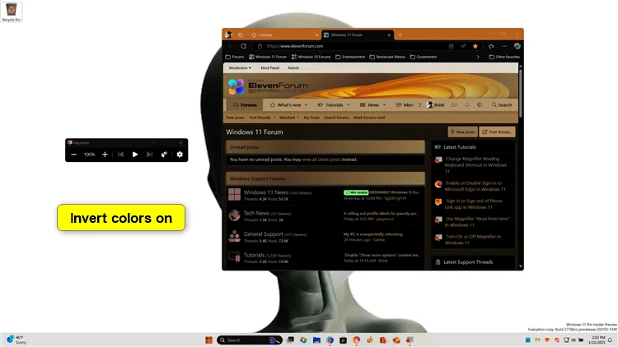Open Restaurant Menus favorites folder
This screenshot has width=618, height=347.
pos(387,57)
